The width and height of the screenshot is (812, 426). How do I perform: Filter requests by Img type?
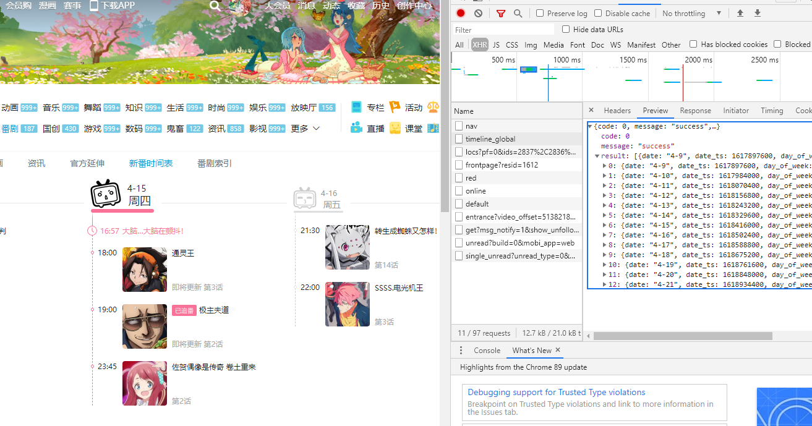(x=531, y=45)
